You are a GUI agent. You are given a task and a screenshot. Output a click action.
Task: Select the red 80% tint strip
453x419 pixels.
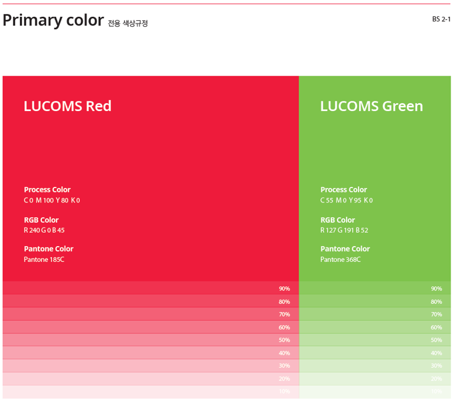(151, 301)
